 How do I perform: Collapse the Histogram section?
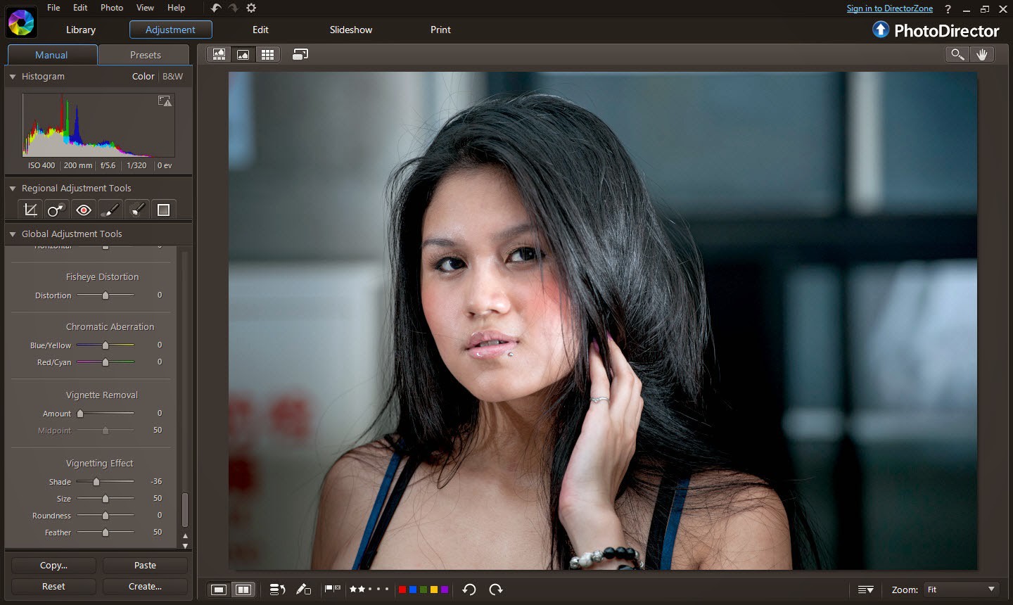tap(13, 76)
